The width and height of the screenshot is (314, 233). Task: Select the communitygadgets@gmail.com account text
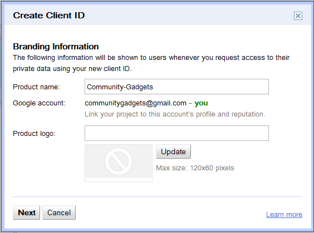click(136, 103)
